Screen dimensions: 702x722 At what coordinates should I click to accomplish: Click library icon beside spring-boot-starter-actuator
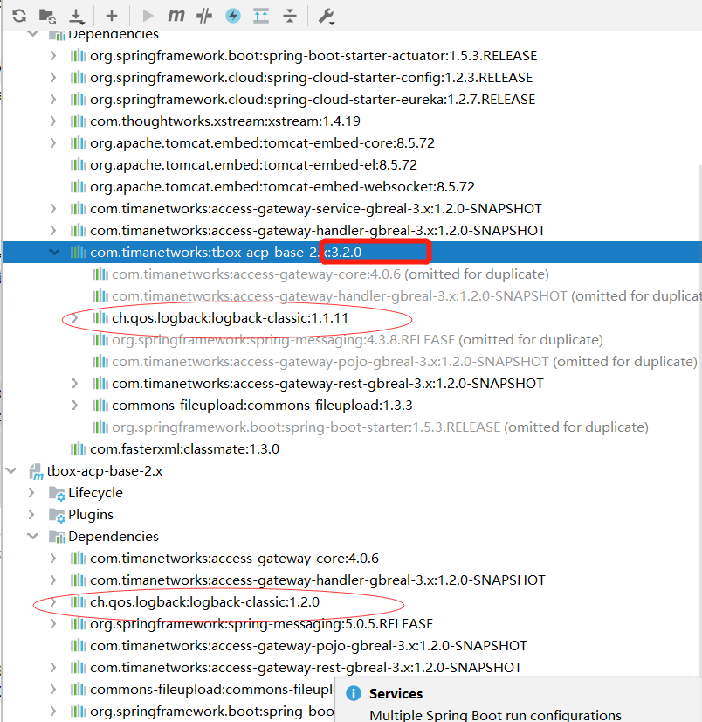point(79,56)
